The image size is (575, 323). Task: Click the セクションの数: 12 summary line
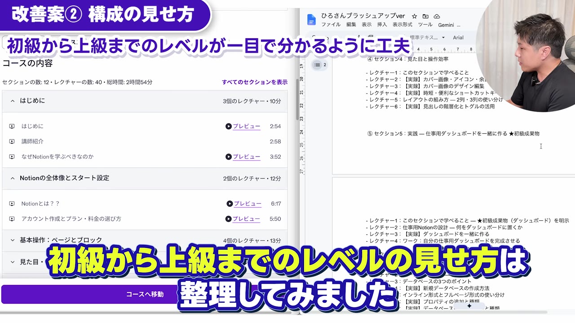tap(77, 83)
